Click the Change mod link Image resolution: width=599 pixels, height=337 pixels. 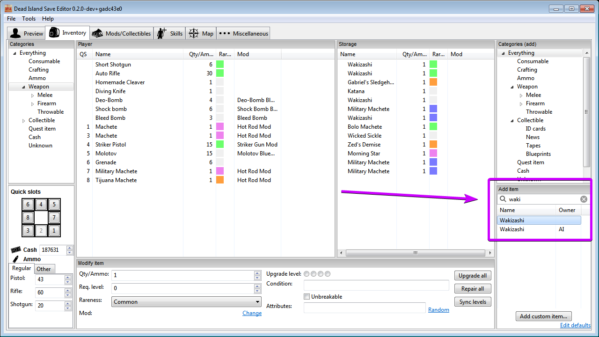252,313
